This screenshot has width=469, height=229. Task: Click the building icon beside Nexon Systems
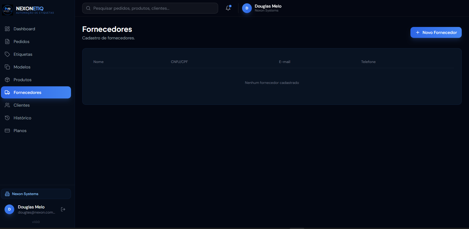pos(7,194)
